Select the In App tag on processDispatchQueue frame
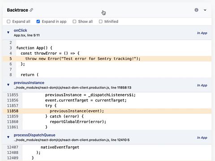215x161 pixels. (x=202, y=138)
